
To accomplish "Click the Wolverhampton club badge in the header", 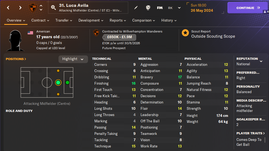I will click(x=33, y=8).
